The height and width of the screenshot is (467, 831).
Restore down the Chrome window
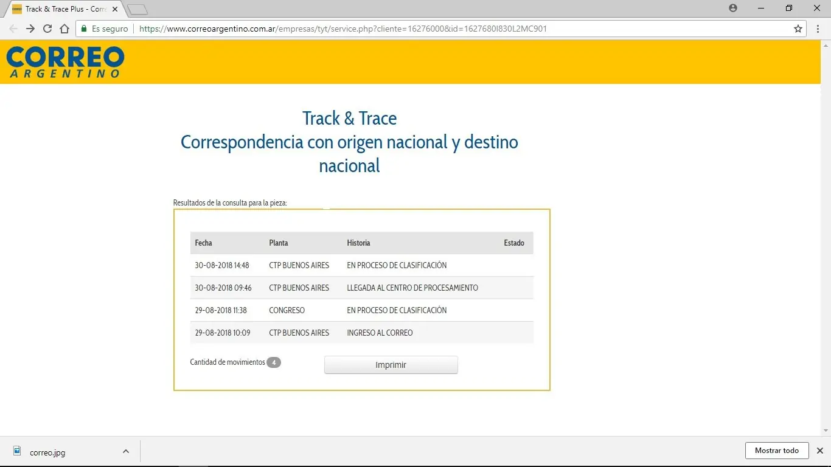click(789, 8)
